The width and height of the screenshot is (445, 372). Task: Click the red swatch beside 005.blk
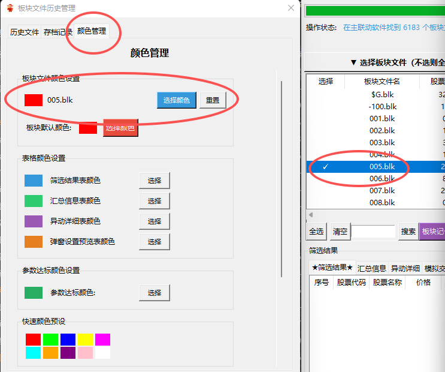tap(34, 100)
